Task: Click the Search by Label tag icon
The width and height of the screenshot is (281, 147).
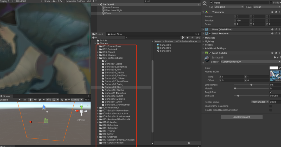Action: tap(187, 38)
